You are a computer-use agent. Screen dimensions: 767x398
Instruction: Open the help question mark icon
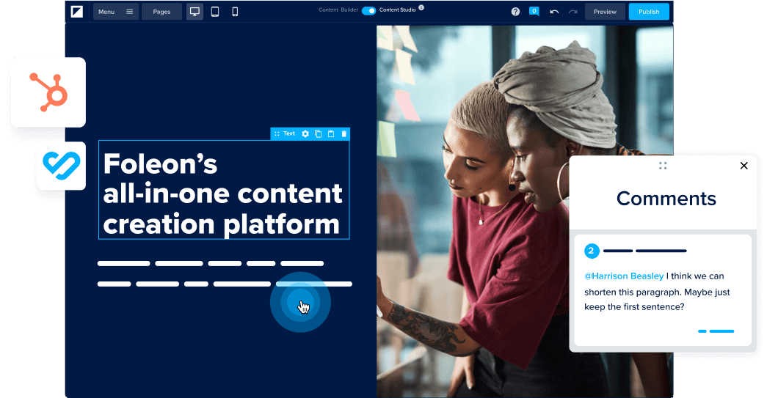pyautogui.click(x=515, y=12)
